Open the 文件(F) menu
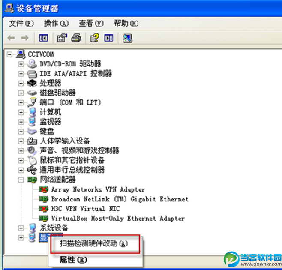 pyautogui.click(x=21, y=24)
